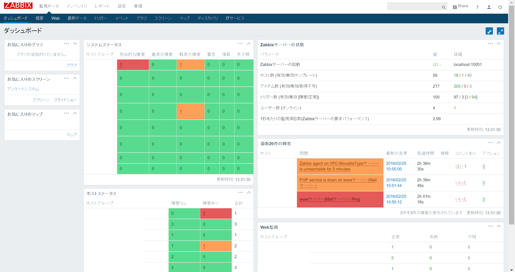Collapse the システムステータス widget
Screen dimensions: 515x272
[x=249, y=44]
